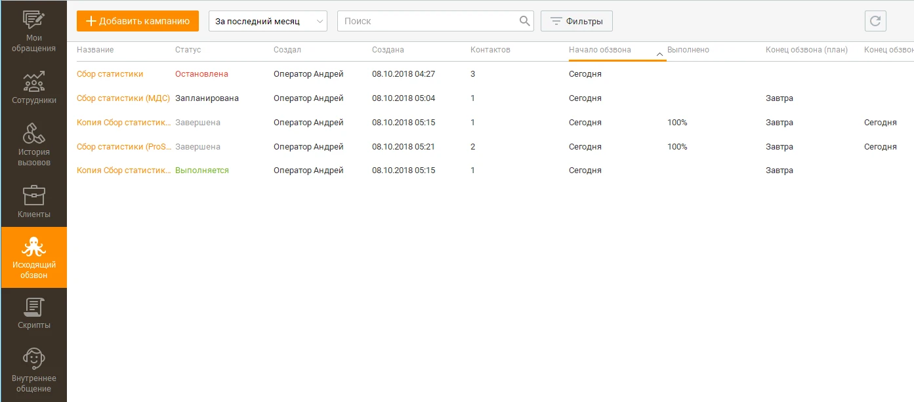Open the first Сбор статистики campaign link
Screen dimensions: 914x402
110,74
